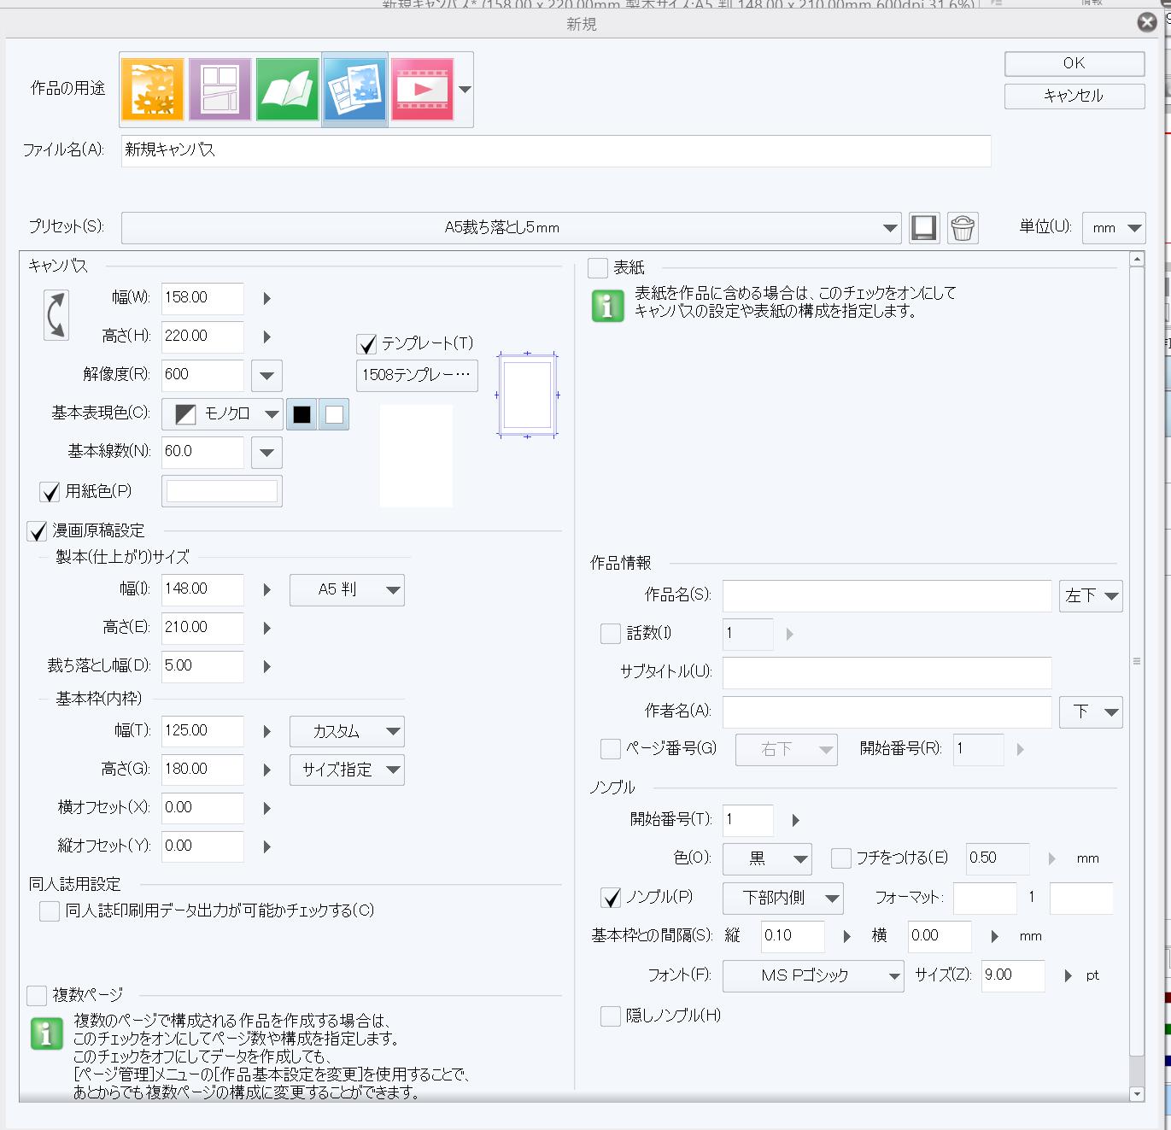Viewport: 1171px width, 1130px height.
Task: Select the pink animation purpose icon
Action: click(422, 88)
